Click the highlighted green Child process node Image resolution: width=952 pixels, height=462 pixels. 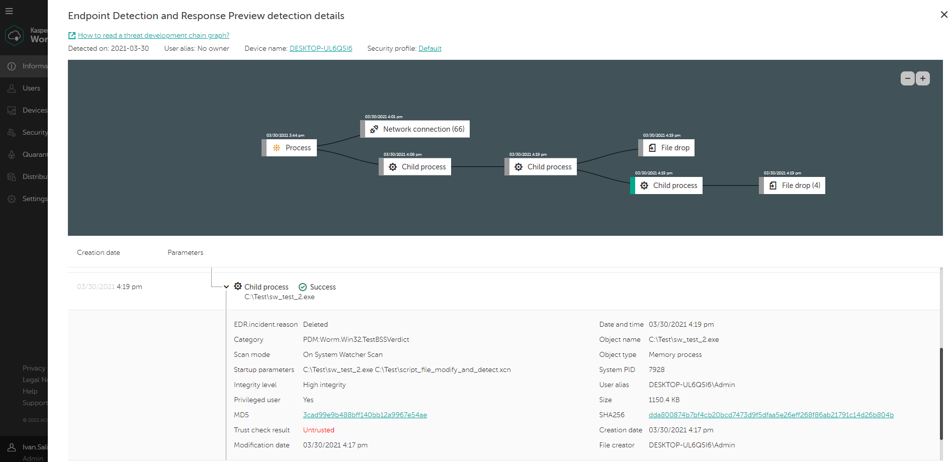[x=668, y=186]
